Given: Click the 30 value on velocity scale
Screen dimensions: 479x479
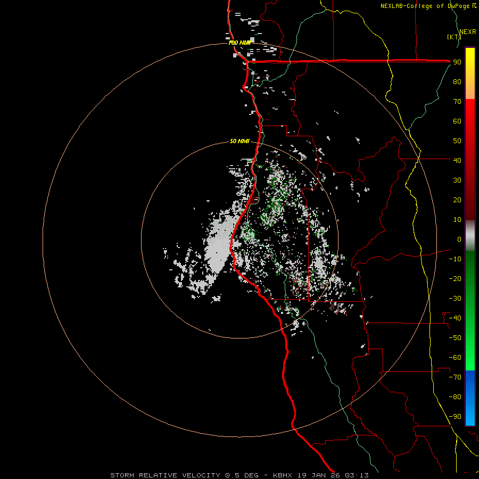Looking at the screenshot, I should (457, 180).
